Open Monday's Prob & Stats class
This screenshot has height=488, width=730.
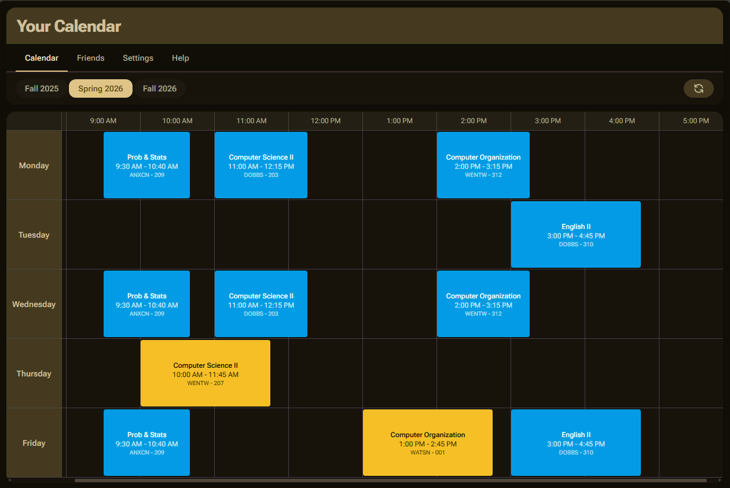pos(146,165)
